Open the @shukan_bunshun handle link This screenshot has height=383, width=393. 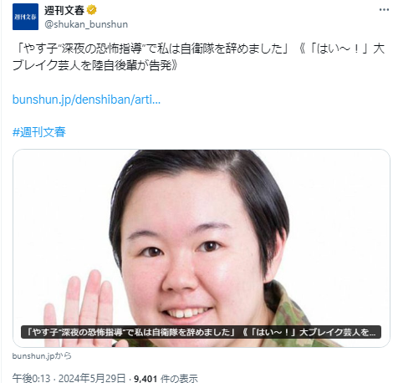coord(86,24)
